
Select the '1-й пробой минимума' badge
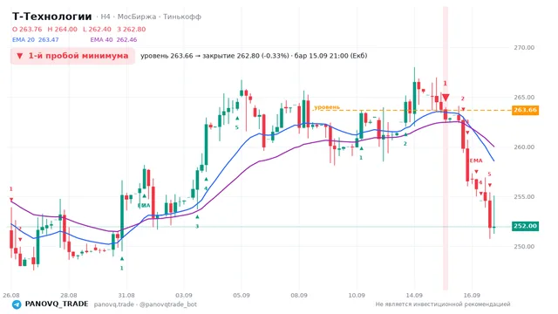point(72,56)
